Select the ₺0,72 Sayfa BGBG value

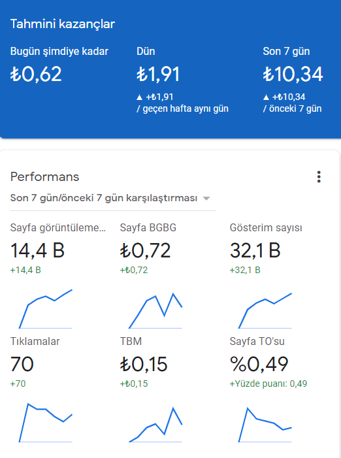pos(145,251)
